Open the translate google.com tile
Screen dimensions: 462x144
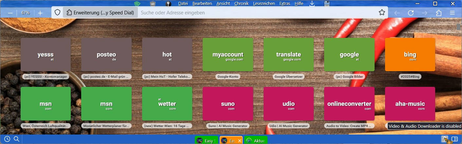288,55
